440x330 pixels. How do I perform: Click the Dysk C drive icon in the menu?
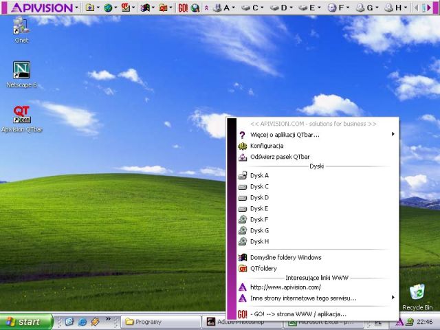point(243,186)
